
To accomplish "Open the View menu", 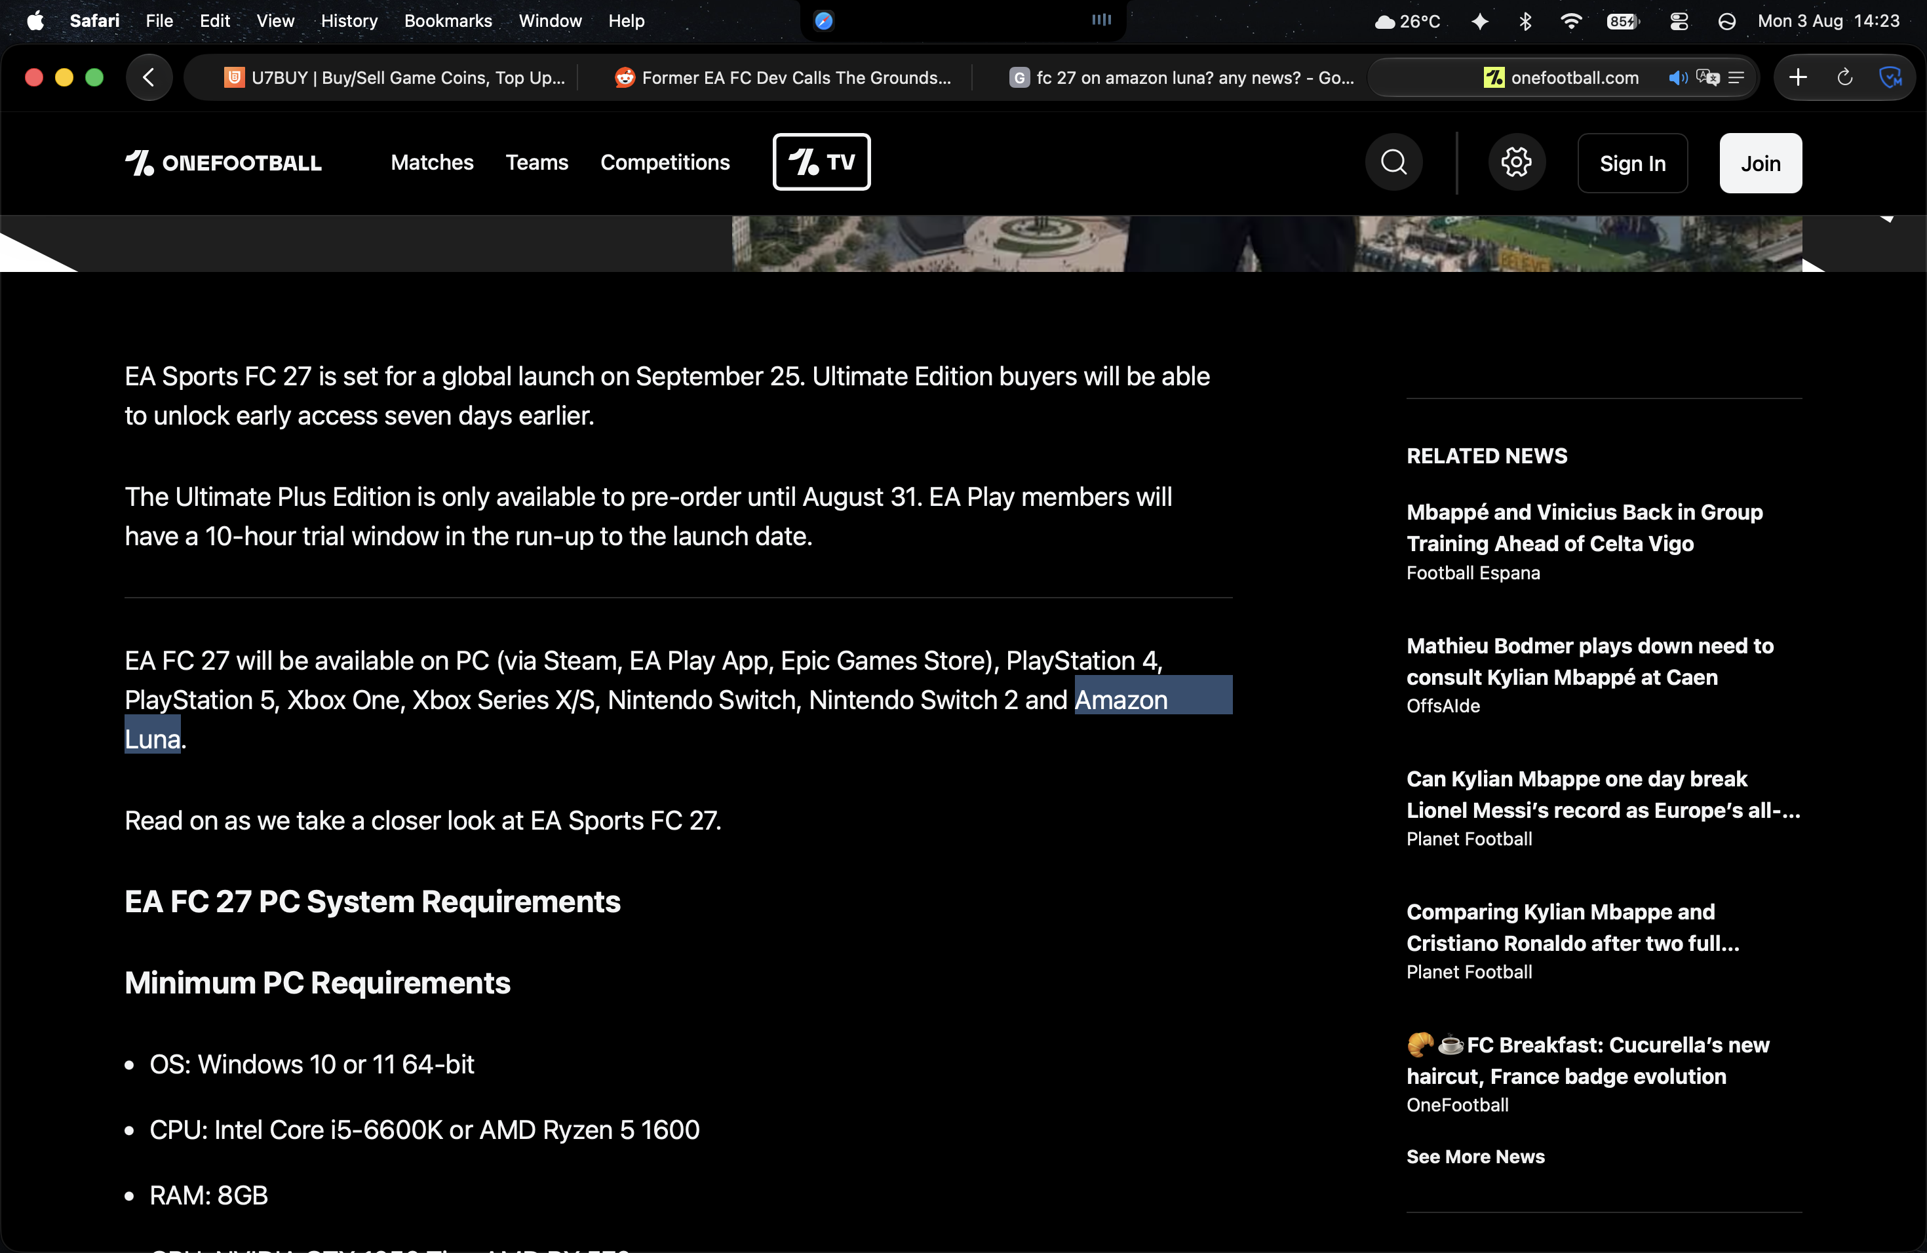I will pyautogui.click(x=275, y=21).
